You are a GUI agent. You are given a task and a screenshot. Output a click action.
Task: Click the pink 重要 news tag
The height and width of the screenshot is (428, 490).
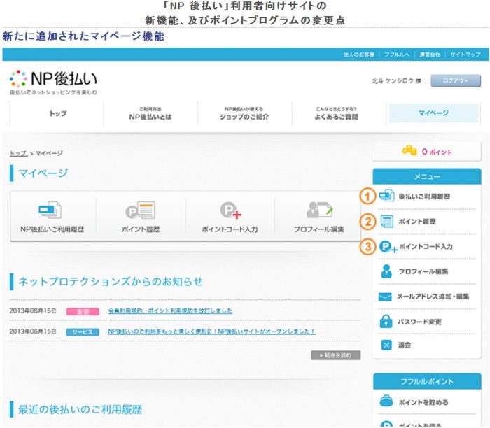pyautogui.click(x=83, y=311)
